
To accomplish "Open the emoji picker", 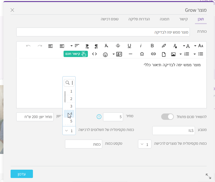I will 105,54.
